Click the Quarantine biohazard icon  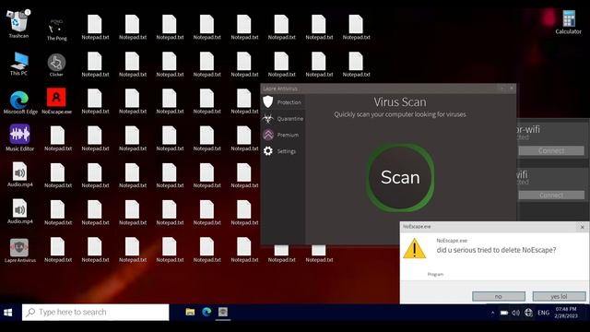click(x=268, y=119)
